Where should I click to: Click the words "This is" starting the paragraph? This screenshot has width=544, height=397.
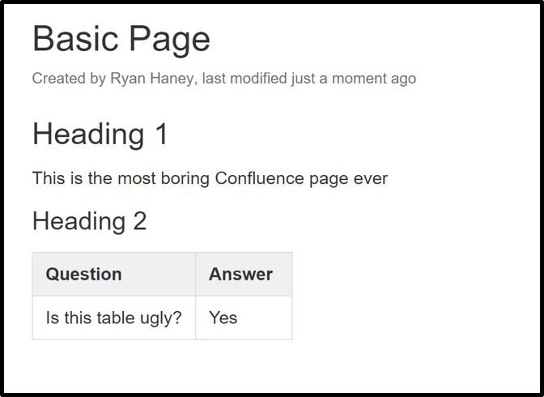[57, 178]
